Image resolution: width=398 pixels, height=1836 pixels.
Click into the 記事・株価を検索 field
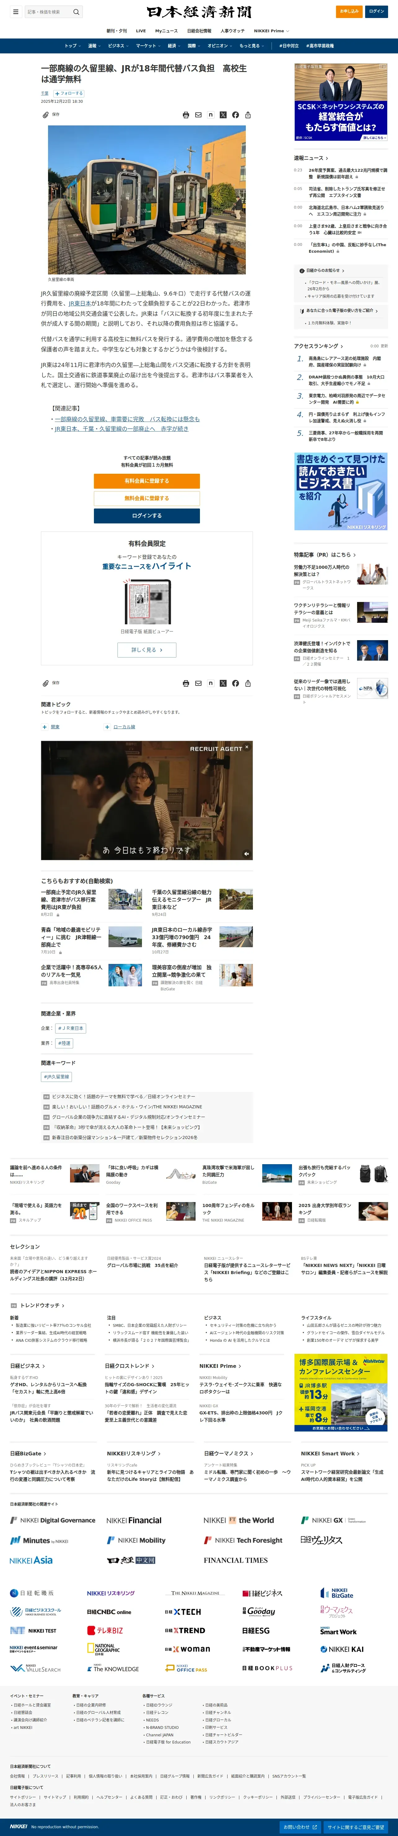point(48,12)
